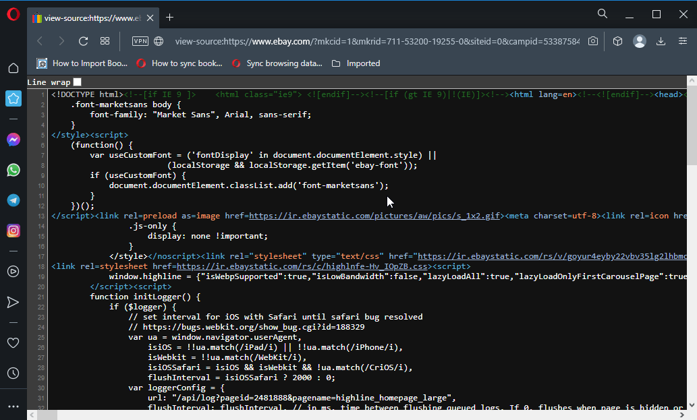Open Facebook Messenger from the sidebar
The image size is (697, 420).
click(13, 140)
